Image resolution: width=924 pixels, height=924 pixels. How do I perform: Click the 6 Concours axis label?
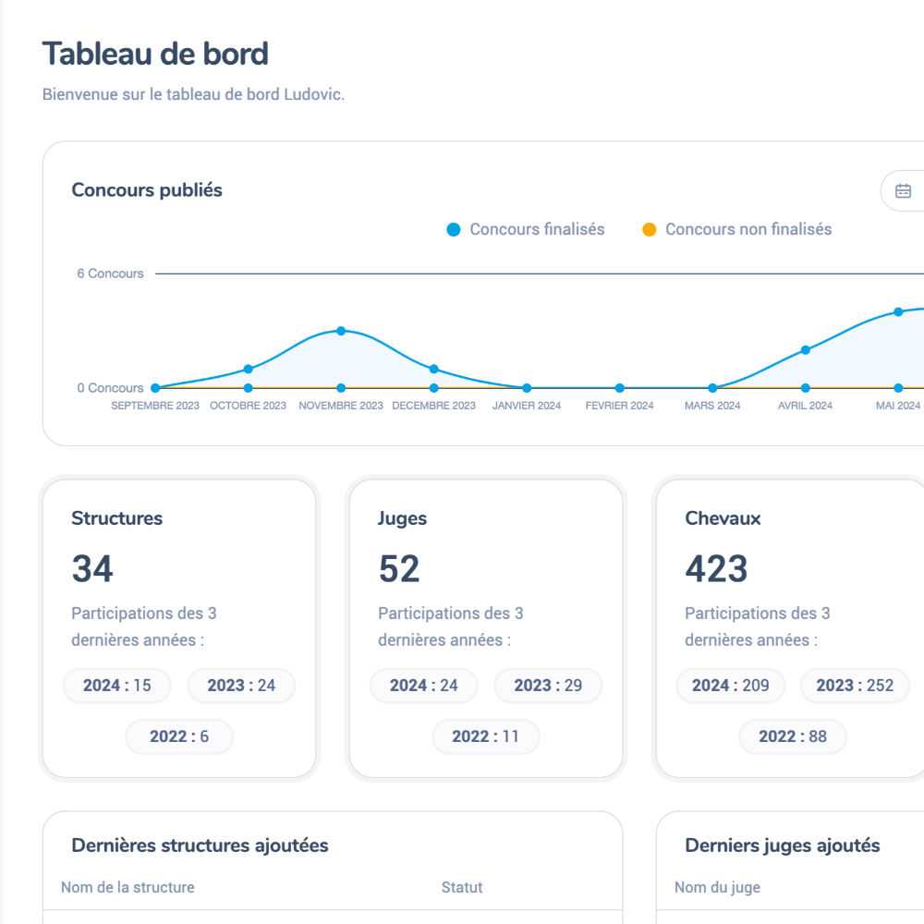pos(110,274)
